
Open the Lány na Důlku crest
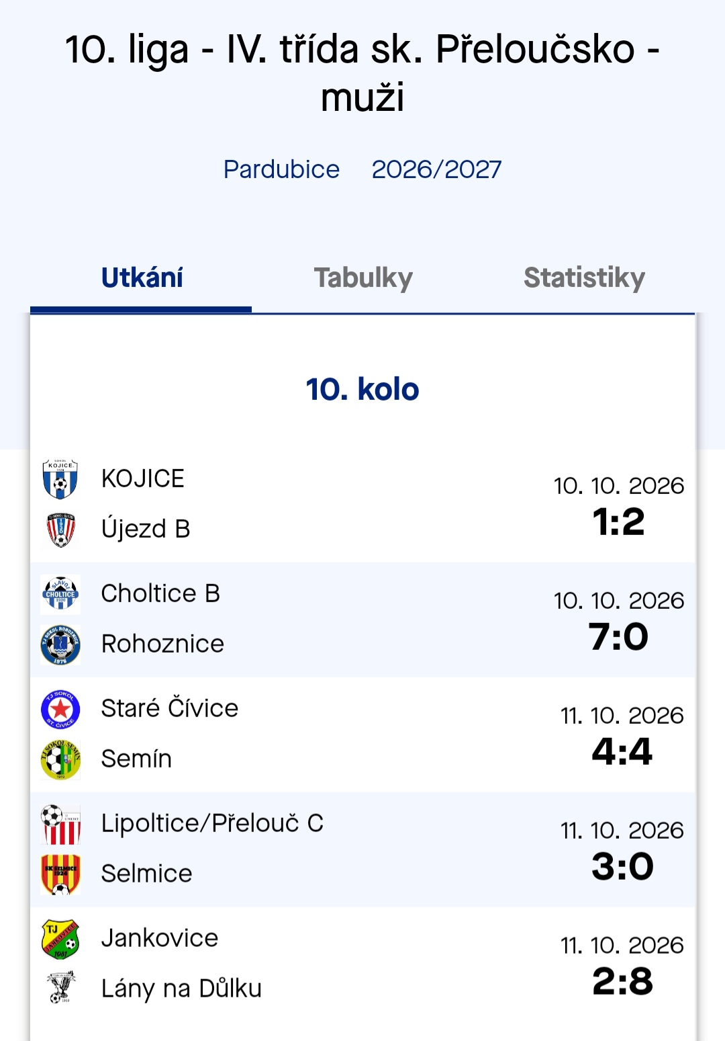tap(60, 987)
